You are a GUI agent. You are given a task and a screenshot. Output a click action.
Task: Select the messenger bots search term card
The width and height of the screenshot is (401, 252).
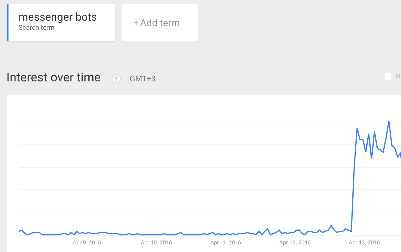coord(61,22)
